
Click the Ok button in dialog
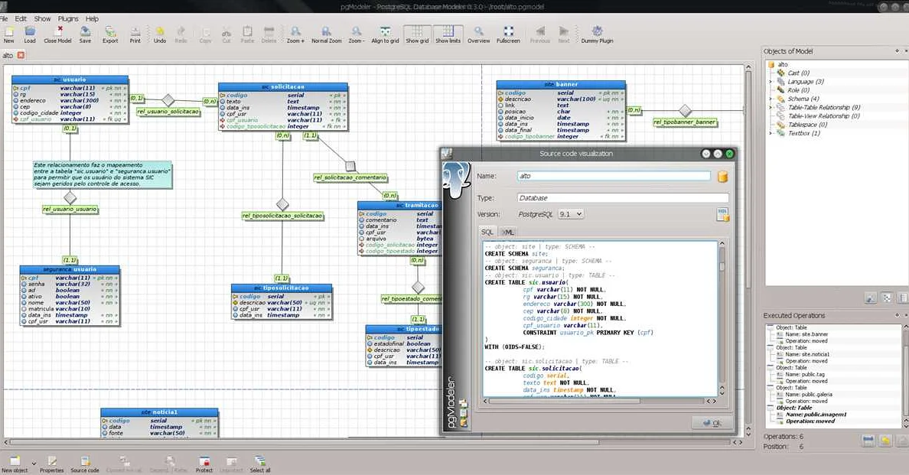tap(712, 423)
